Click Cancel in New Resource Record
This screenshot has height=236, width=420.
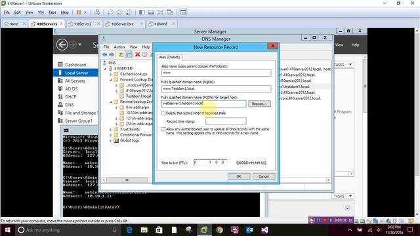(264, 176)
